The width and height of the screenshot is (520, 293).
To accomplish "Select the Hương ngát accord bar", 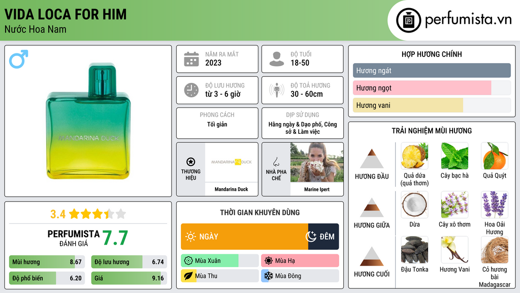I will [x=432, y=71].
